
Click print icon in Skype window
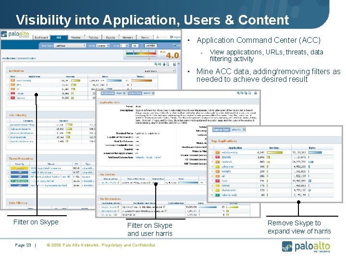256,93
